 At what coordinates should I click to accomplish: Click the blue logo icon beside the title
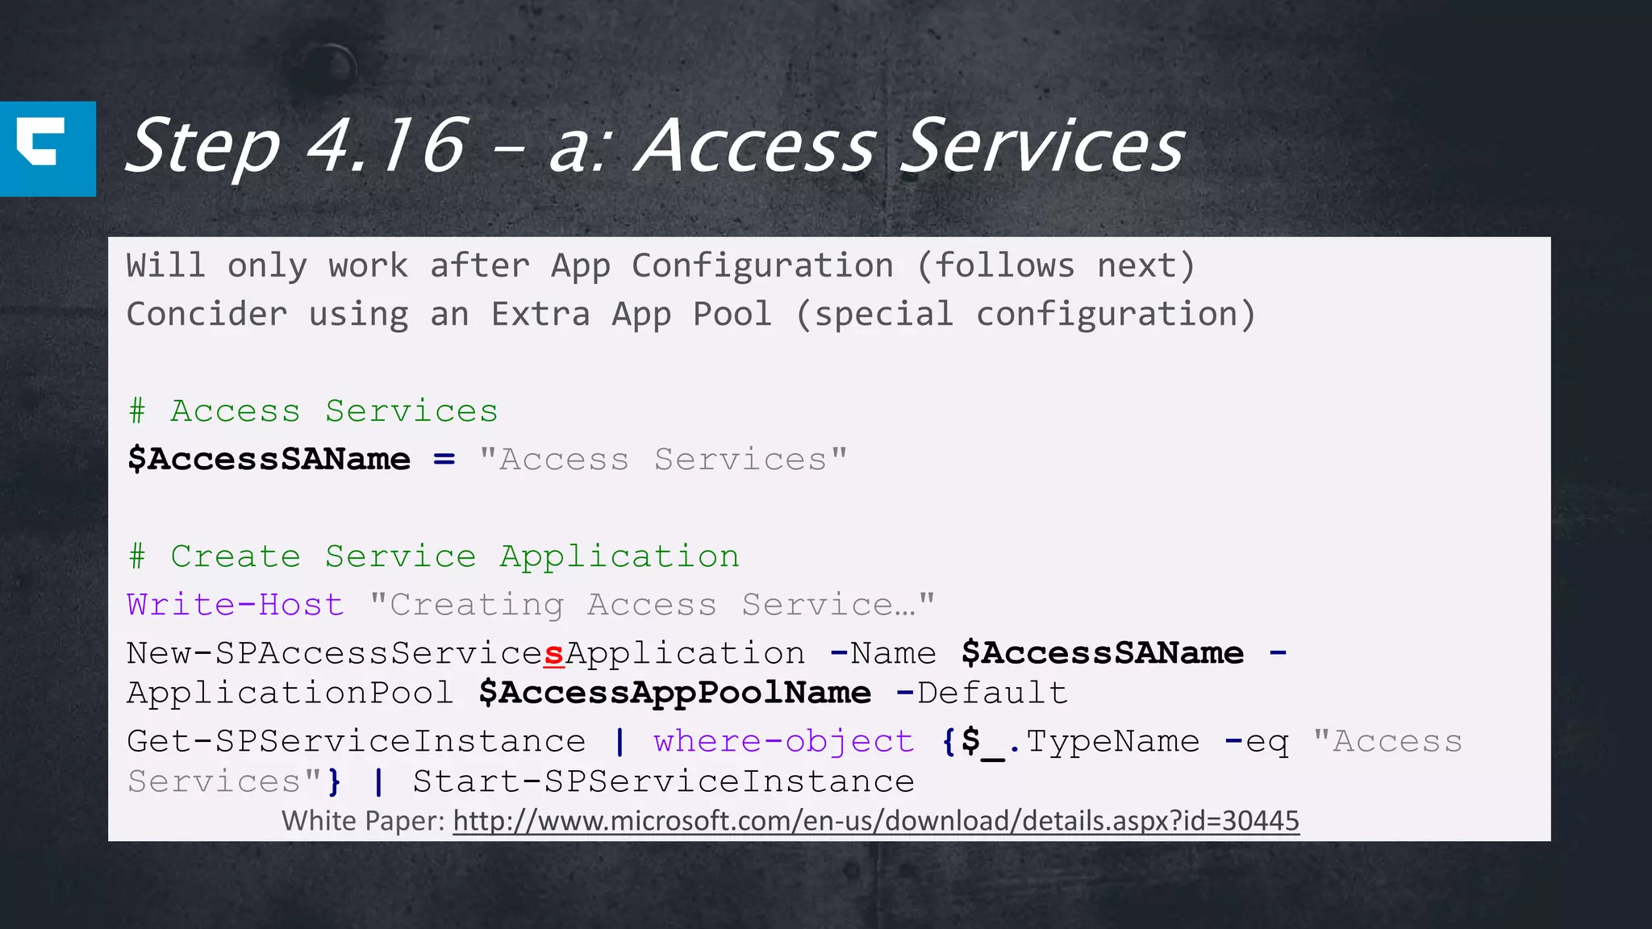(48, 148)
